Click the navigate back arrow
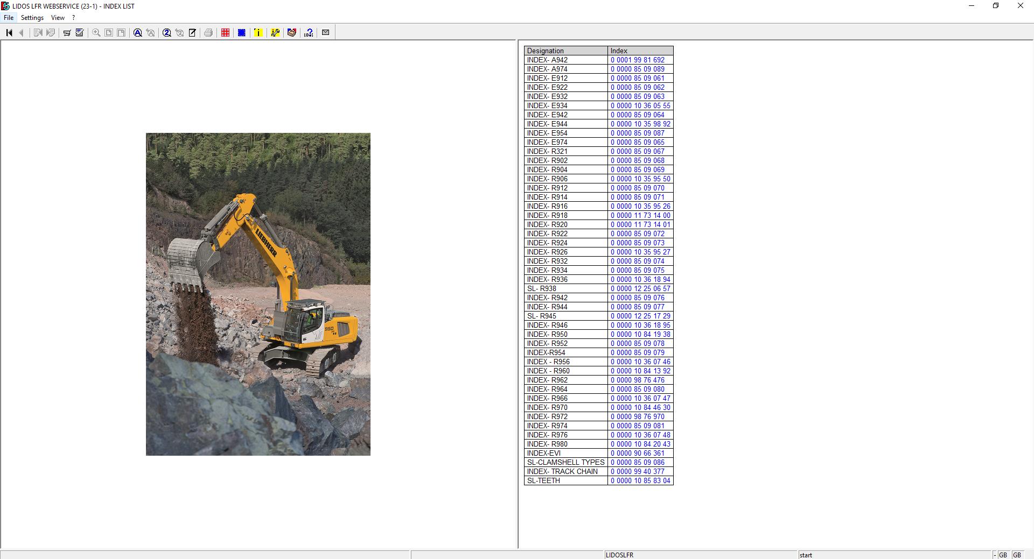Viewport: 1034px width, 559px height. coord(22,32)
